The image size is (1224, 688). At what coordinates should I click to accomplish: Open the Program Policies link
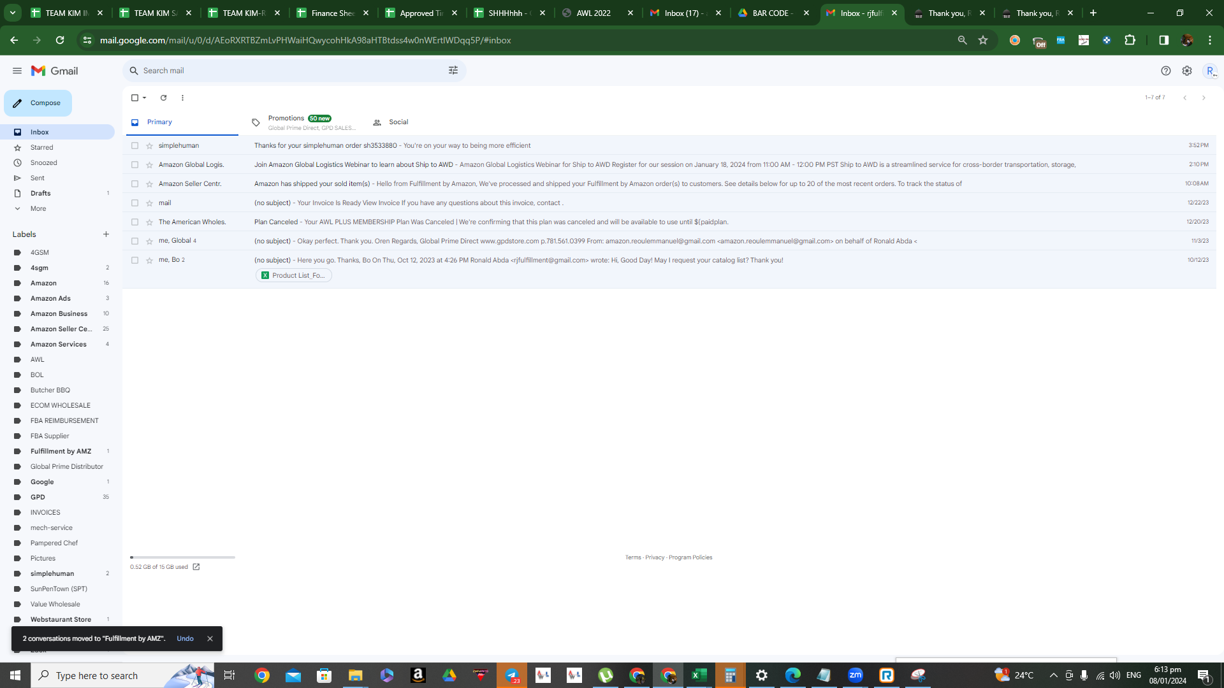(690, 557)
